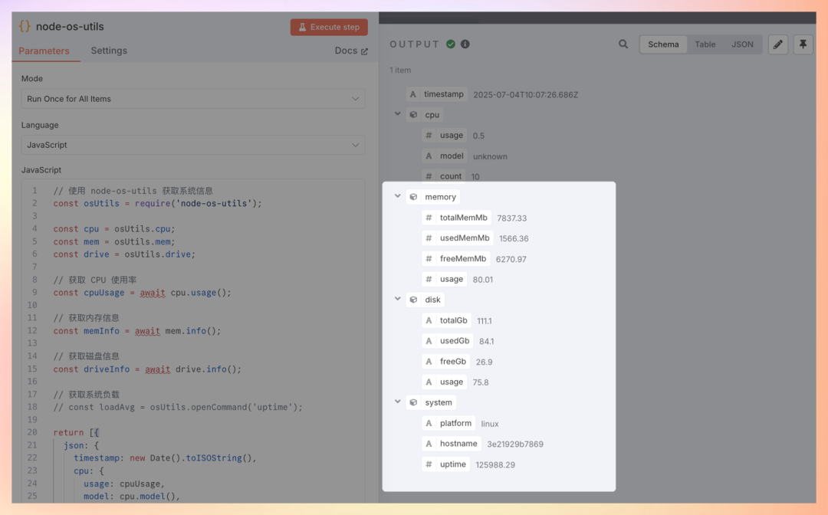Click the green success checkmark next to OUTPUT
The height and width of the screenshot is (515, 828).
pos(451,44)
